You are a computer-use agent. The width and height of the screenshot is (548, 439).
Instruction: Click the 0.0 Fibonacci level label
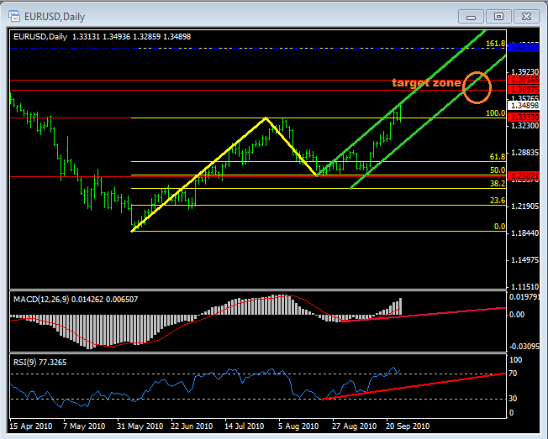pos(500,227)
